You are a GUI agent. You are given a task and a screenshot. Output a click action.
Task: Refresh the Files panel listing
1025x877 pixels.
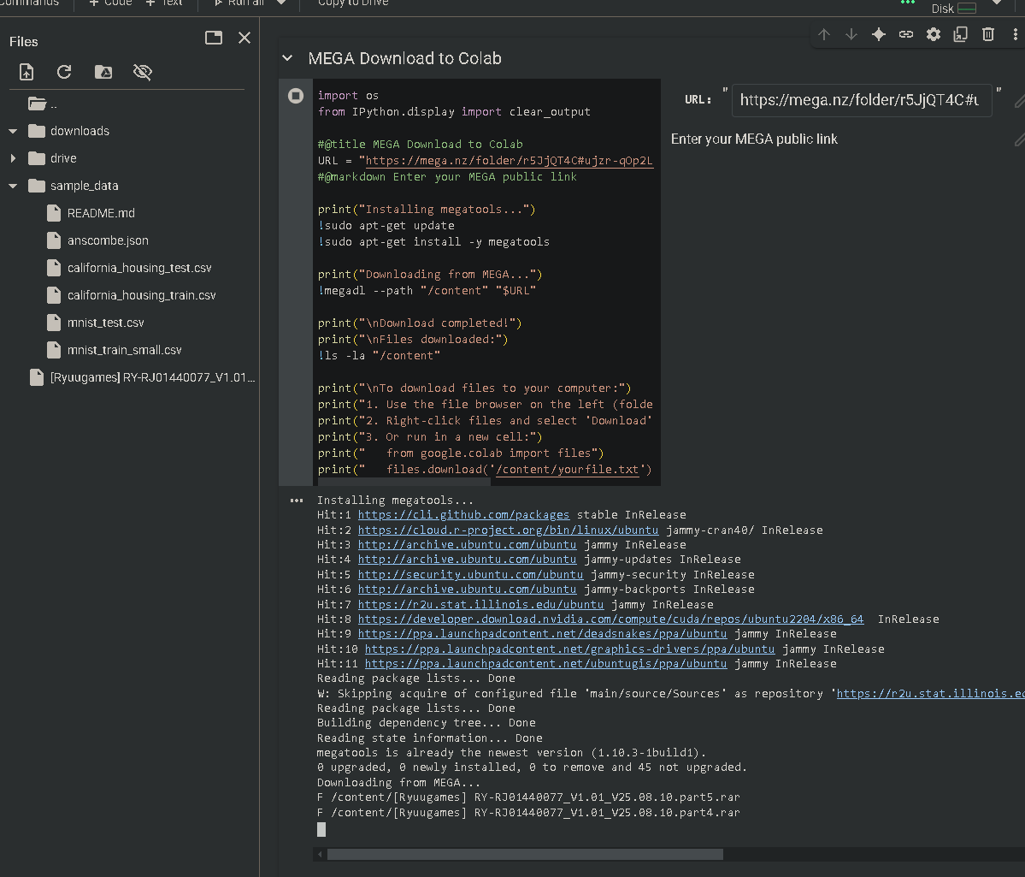(x=64, y=72)
